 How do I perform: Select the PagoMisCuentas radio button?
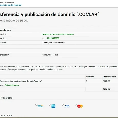click(36, 105)
